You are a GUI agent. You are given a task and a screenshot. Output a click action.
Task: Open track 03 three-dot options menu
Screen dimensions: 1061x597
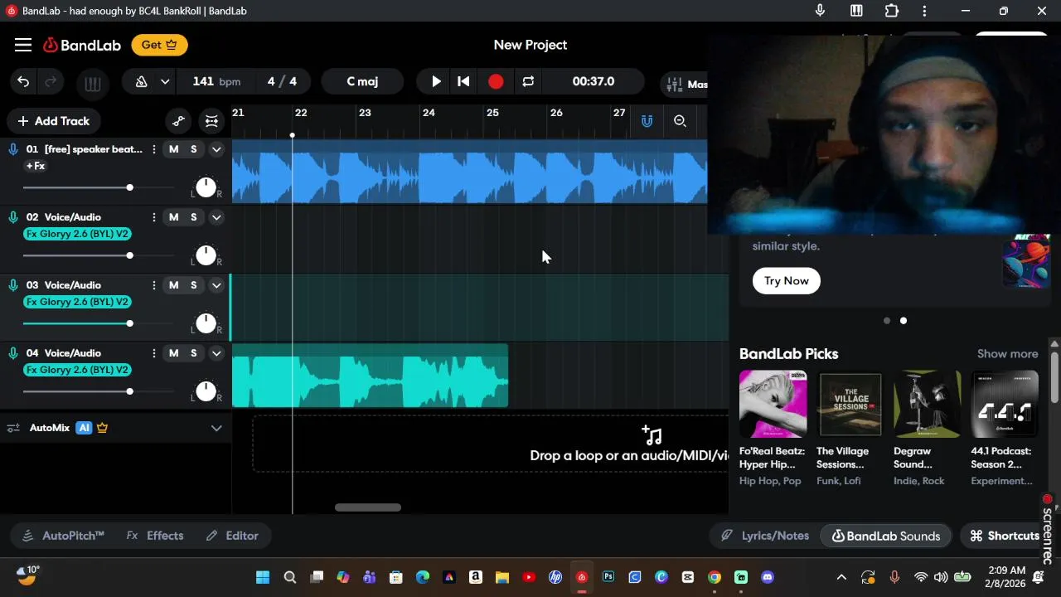tap(154, 285)
